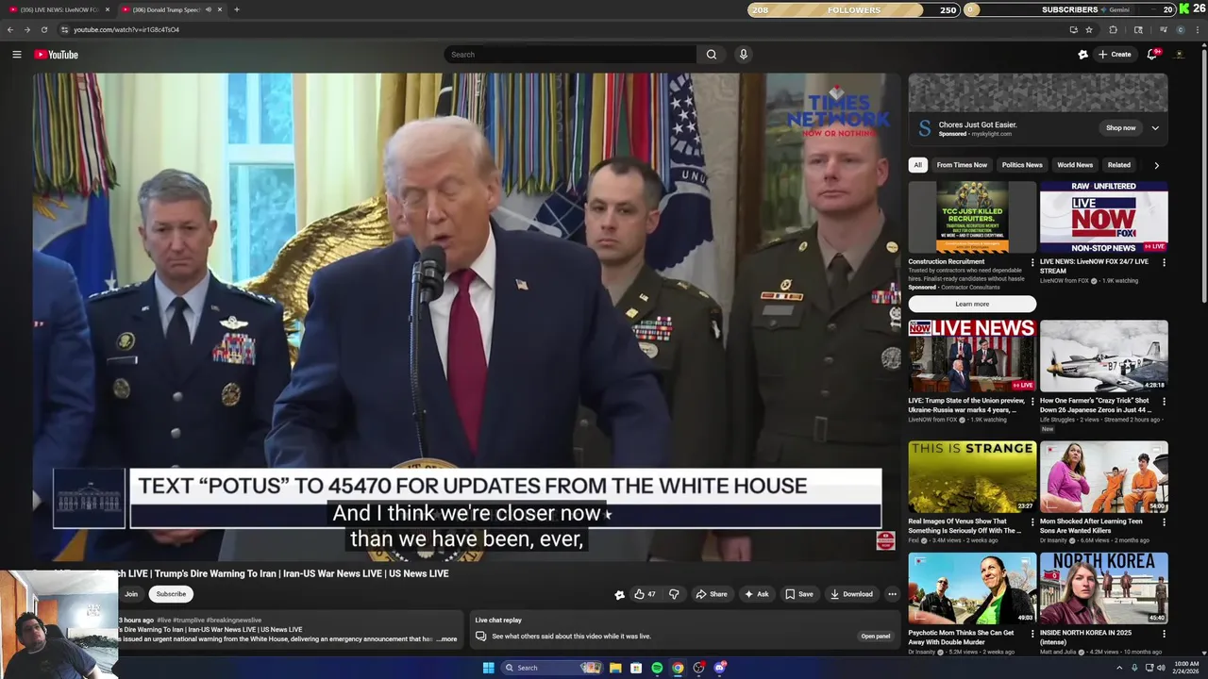Open options for Farmer's Crazy Trick video
This screenshot has width=1208, height=679.
click(x=1164, y=402)
